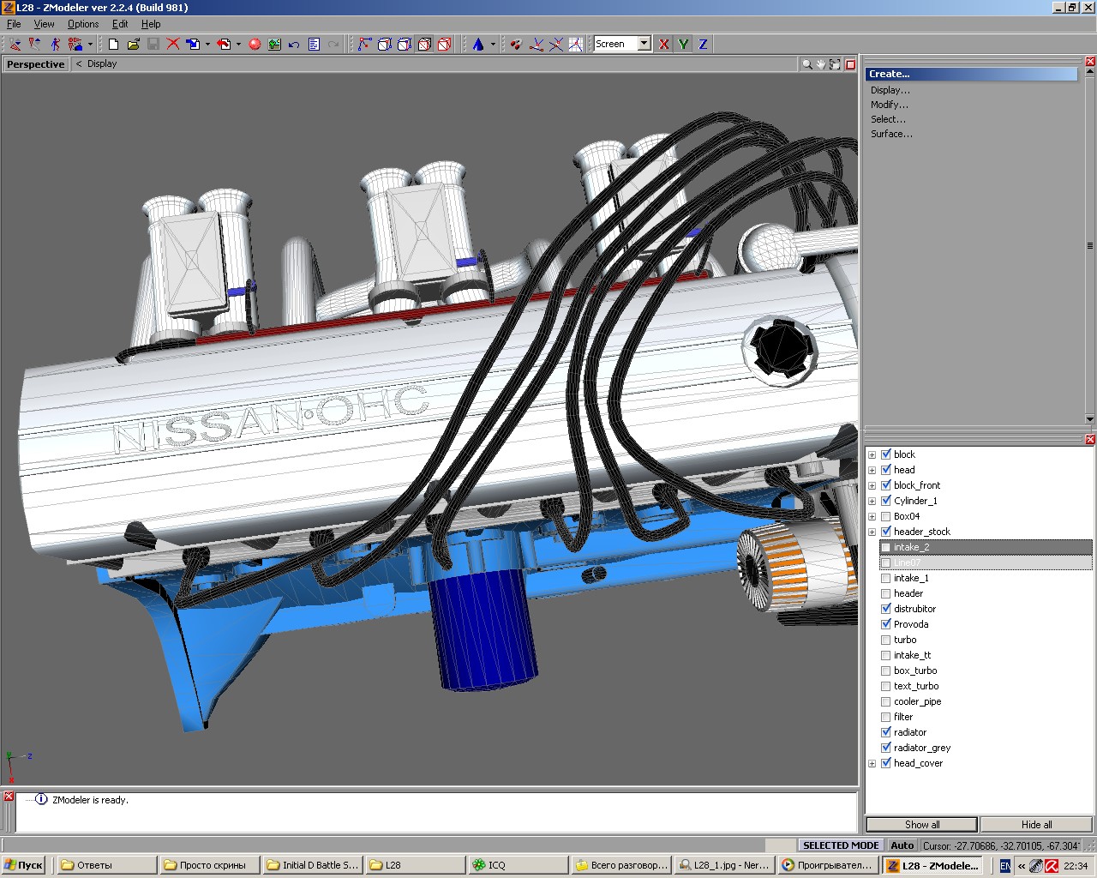Expand the block tree node
Viewport: 1097px width, 878px height.
click(x=872, y=454)
